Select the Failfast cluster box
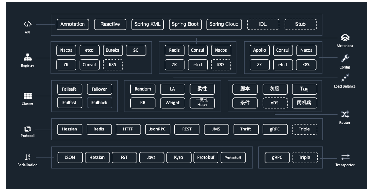 (x=69, y=103)
